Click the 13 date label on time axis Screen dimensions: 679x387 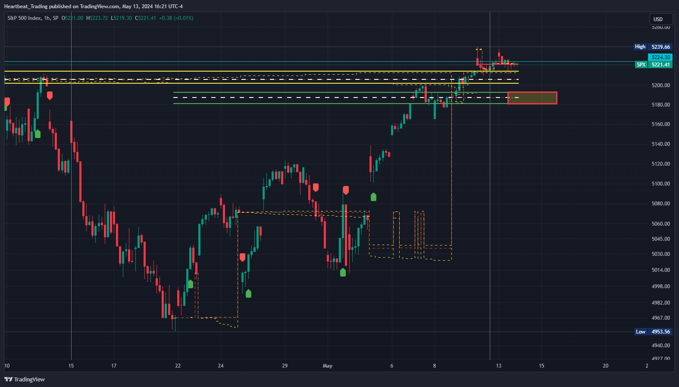point(499,366)
